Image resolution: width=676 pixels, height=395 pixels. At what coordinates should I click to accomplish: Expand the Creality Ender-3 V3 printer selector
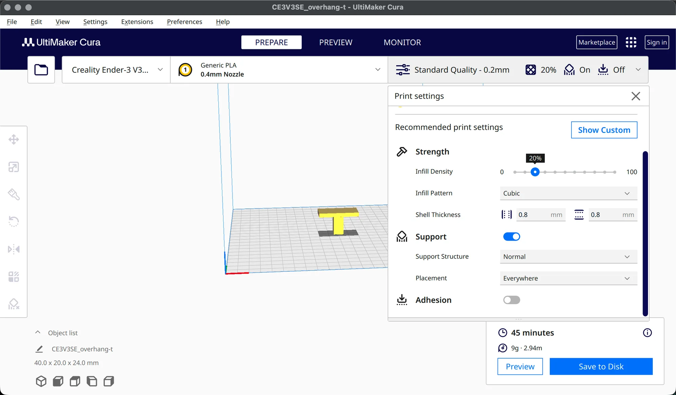(116, 70)
